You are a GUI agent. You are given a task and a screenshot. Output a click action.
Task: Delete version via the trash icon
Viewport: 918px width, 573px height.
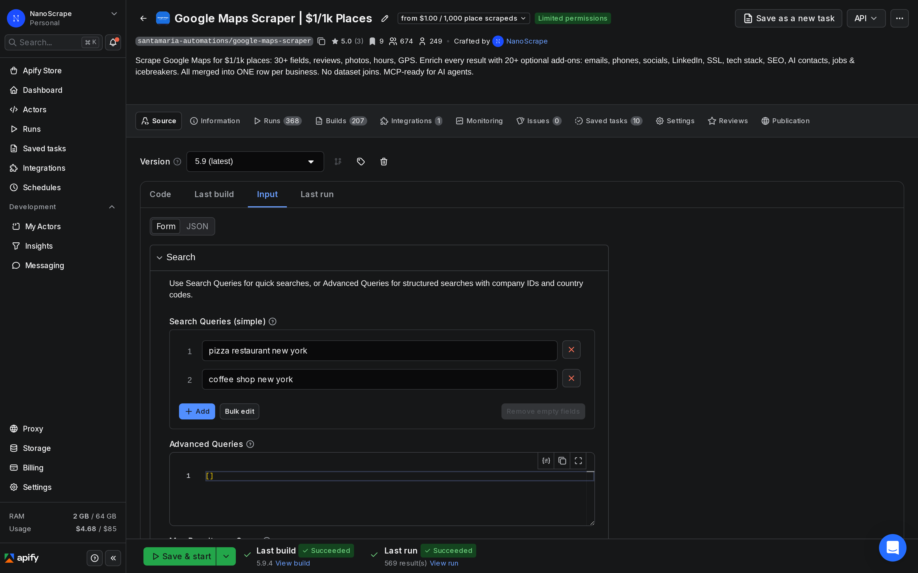tap(384, 162)
